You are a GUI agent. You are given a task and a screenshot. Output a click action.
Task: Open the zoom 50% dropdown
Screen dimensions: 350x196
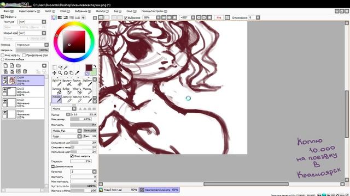point(158,17)
